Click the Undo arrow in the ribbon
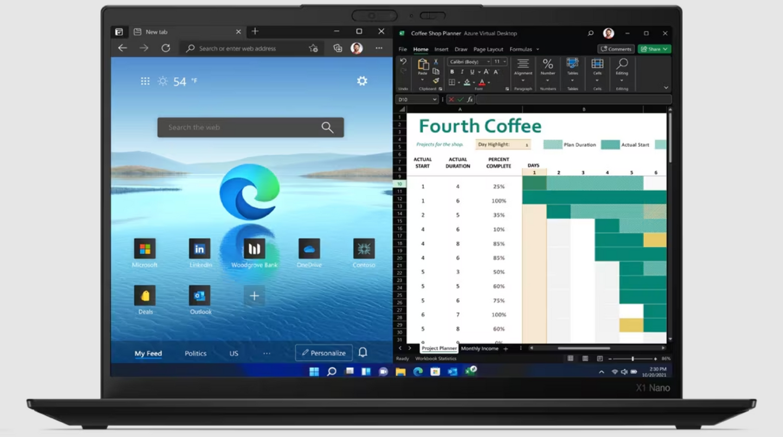 coord(403,62)
